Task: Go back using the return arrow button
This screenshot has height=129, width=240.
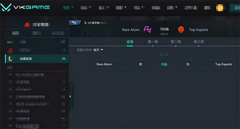Action: tap(74, 23)
